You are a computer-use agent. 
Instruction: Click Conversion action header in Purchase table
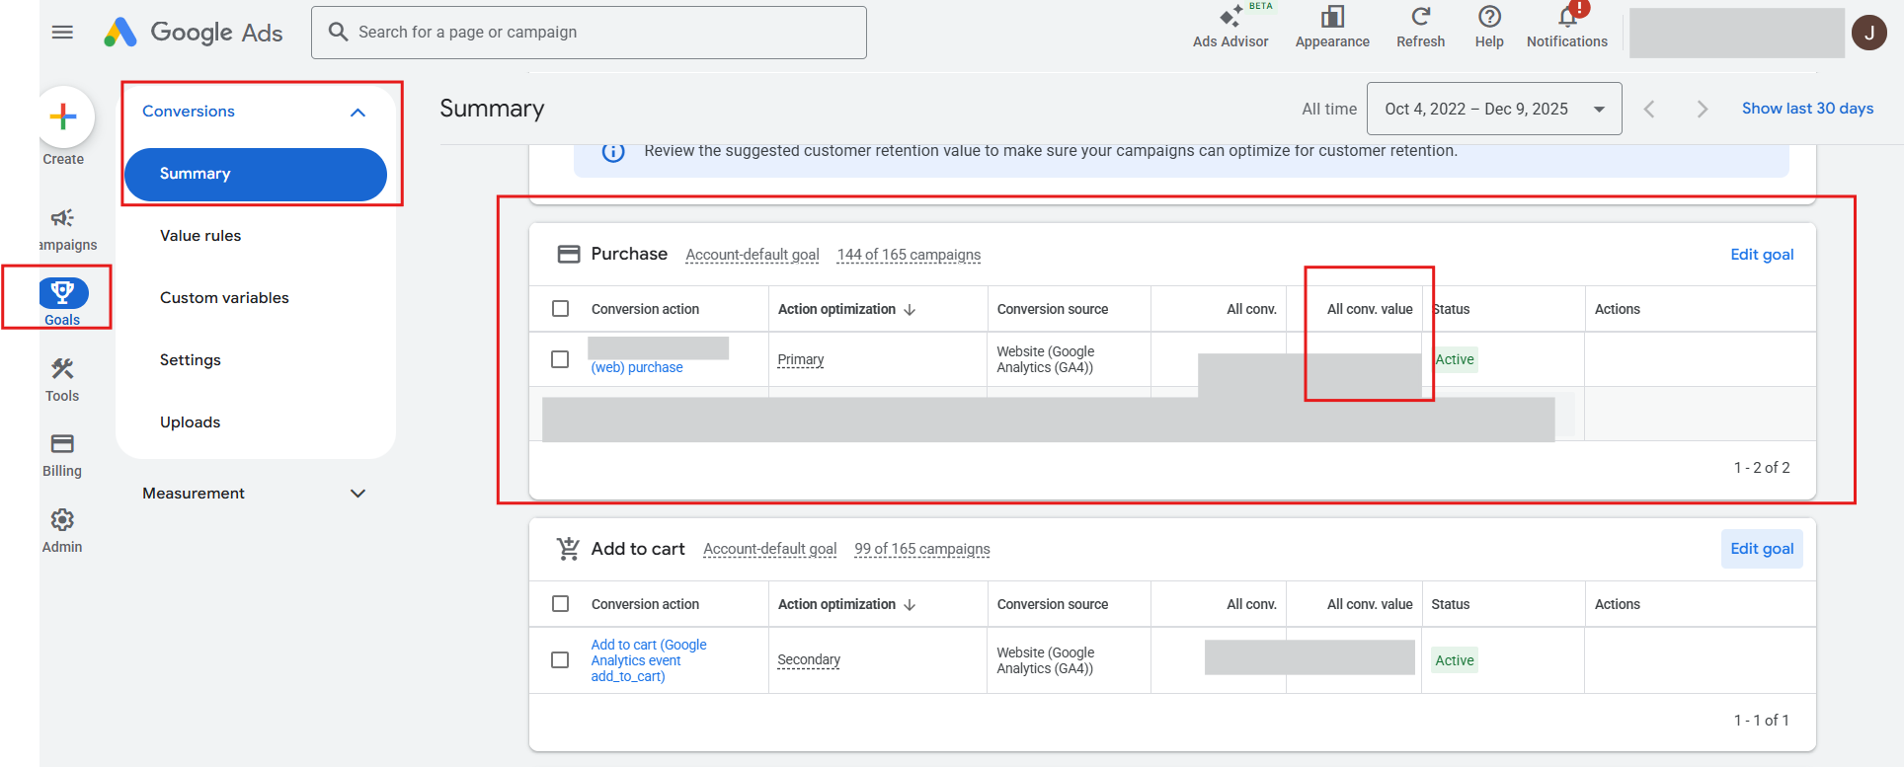(645, 309)
